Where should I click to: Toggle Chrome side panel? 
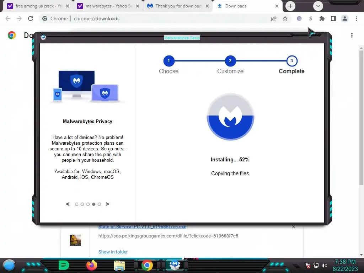pyautogui.click(x=333, y=18)
